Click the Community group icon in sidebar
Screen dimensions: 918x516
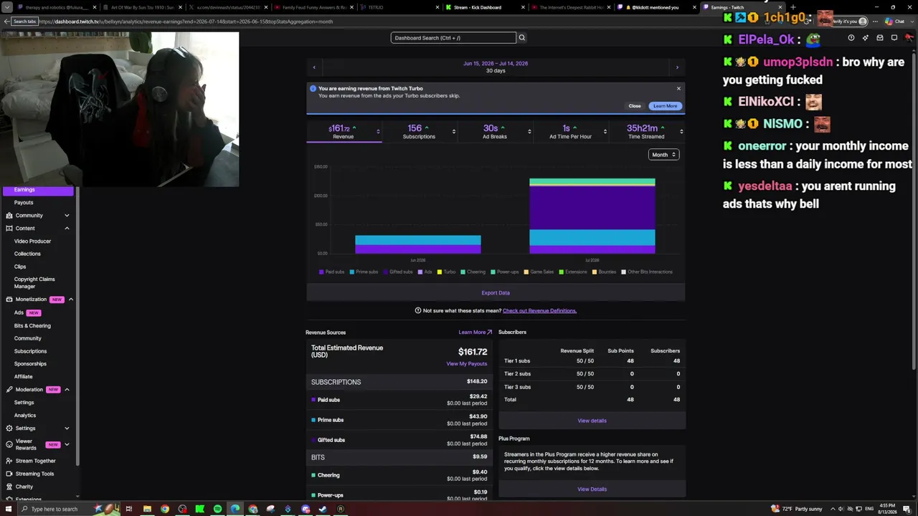(9, 215)
